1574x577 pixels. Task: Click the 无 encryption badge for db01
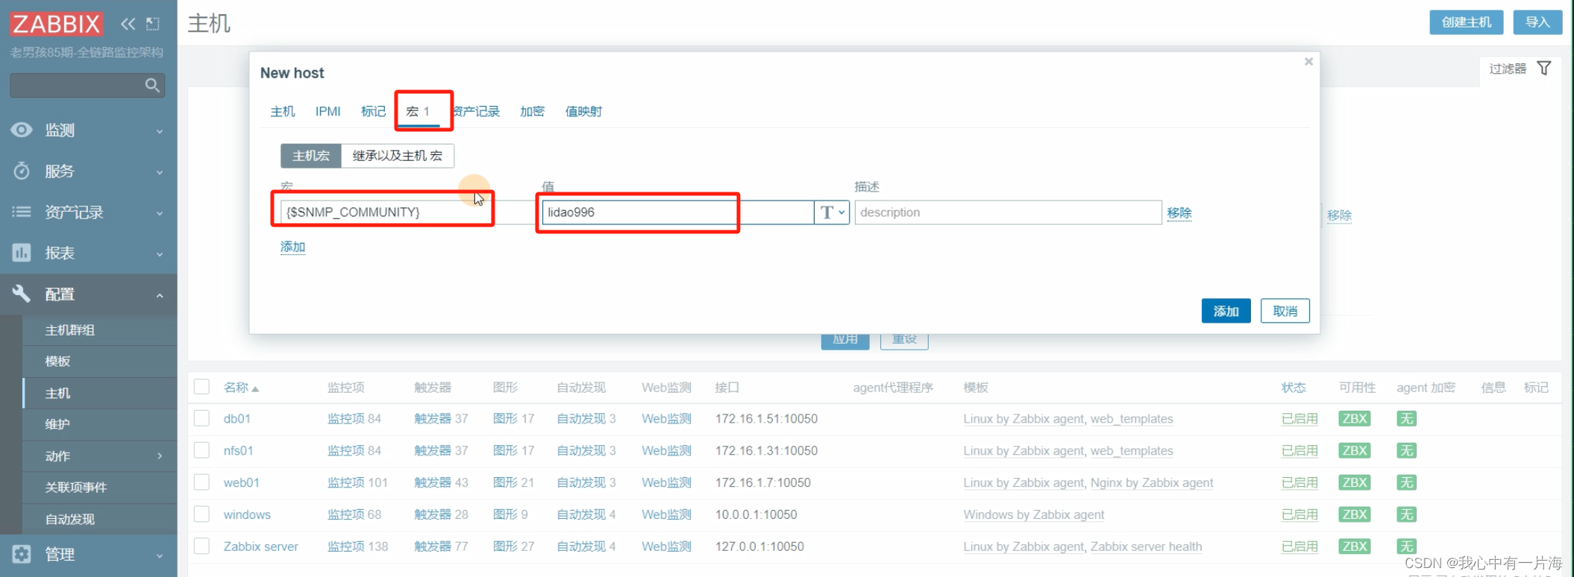[x=1407, y=418]
